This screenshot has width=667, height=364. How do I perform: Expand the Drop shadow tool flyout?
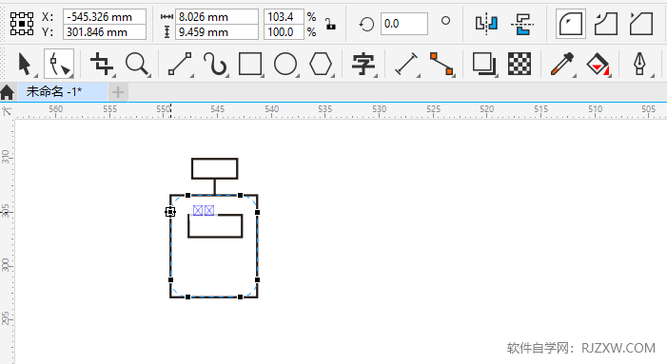(497, 76)
